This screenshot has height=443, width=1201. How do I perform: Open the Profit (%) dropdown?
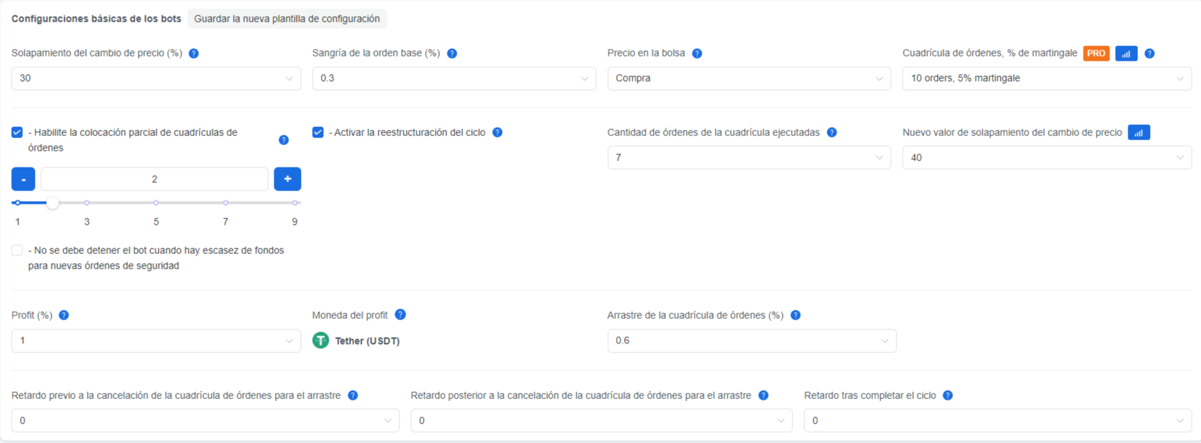click(x=156, y=340)
